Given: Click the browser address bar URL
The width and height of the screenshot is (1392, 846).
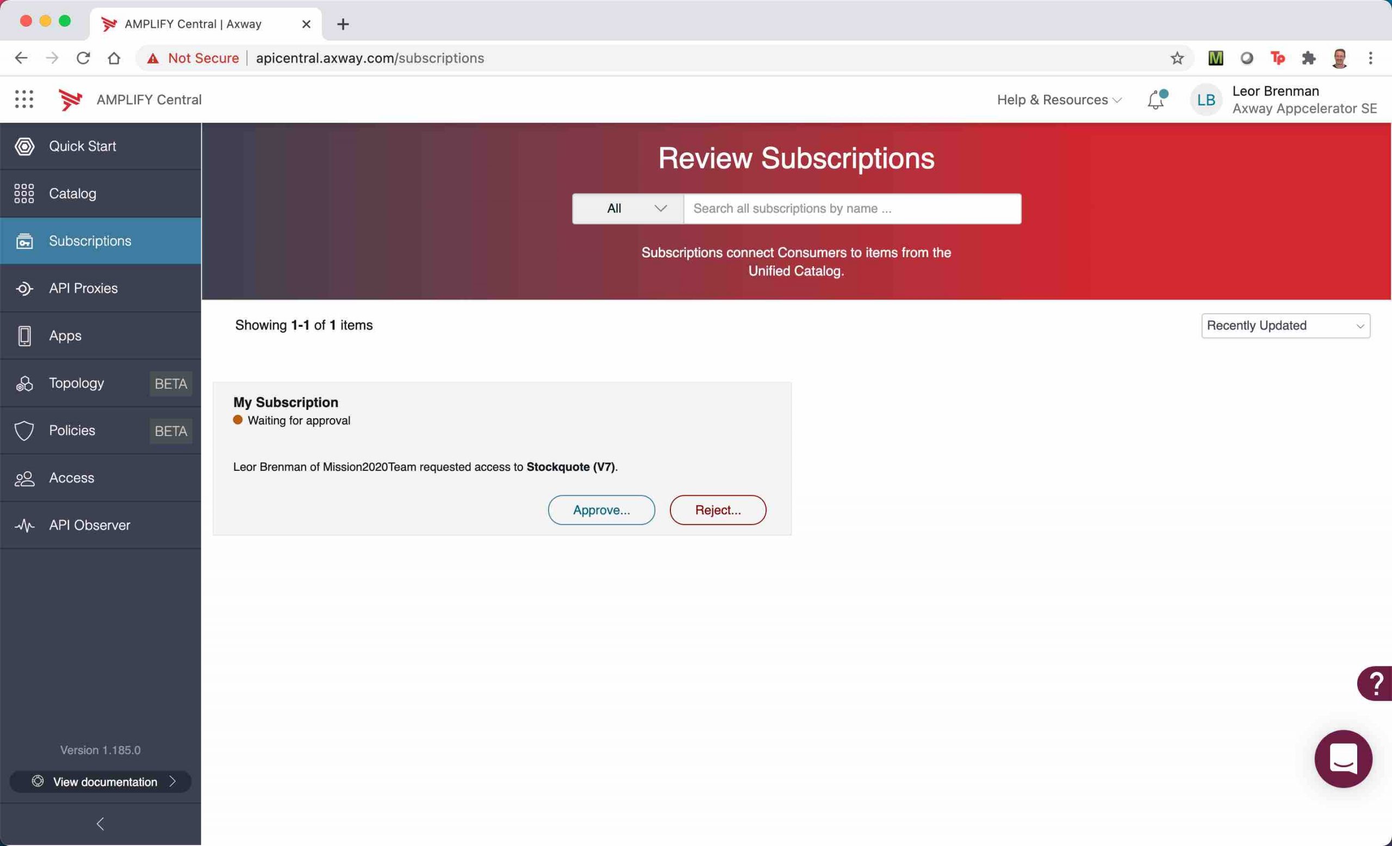Looking at the screenshot, I should tap(370, 58).
